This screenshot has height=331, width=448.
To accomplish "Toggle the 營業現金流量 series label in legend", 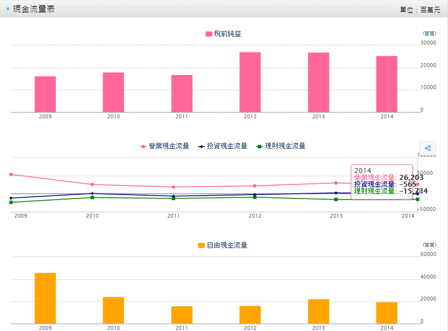I will [x=169, y=146].
